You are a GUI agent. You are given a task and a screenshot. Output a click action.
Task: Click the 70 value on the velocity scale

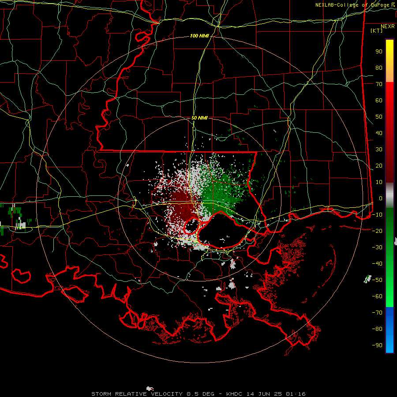point(379,84)
